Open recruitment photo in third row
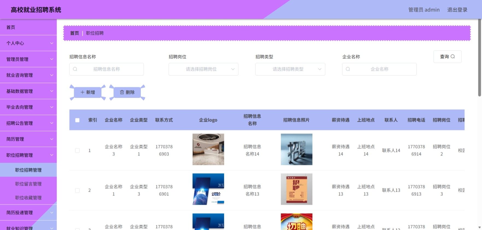 click(x=297, y=222)
